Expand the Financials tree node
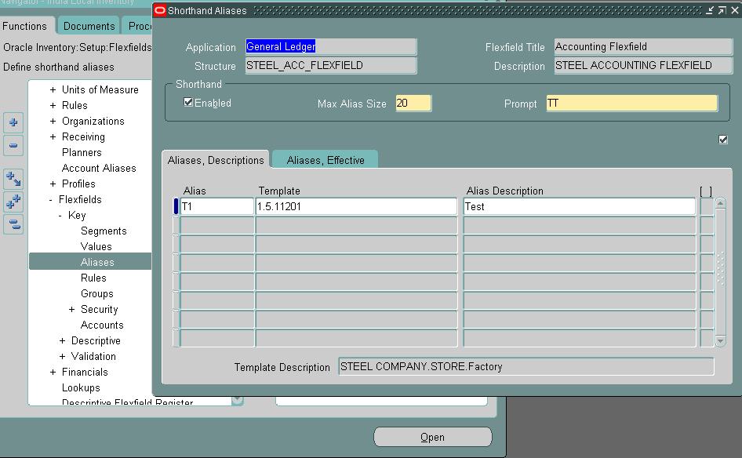 [x=52, y=372]
